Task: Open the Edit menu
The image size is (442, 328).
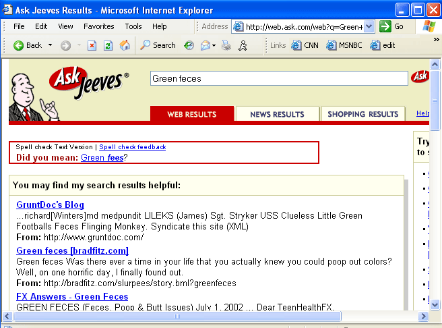Action: coord(41,26)
